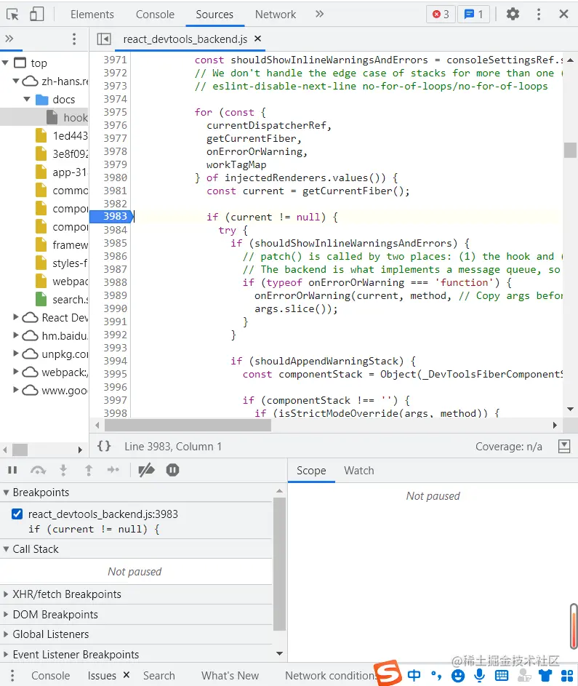Collapse the top frame tree node
Screen dimensions: 578x686
pos(5,63)
